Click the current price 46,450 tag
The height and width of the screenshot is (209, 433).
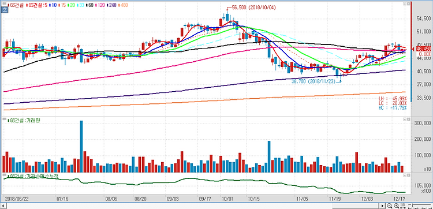pyautogui.click(x=423, y=49)
